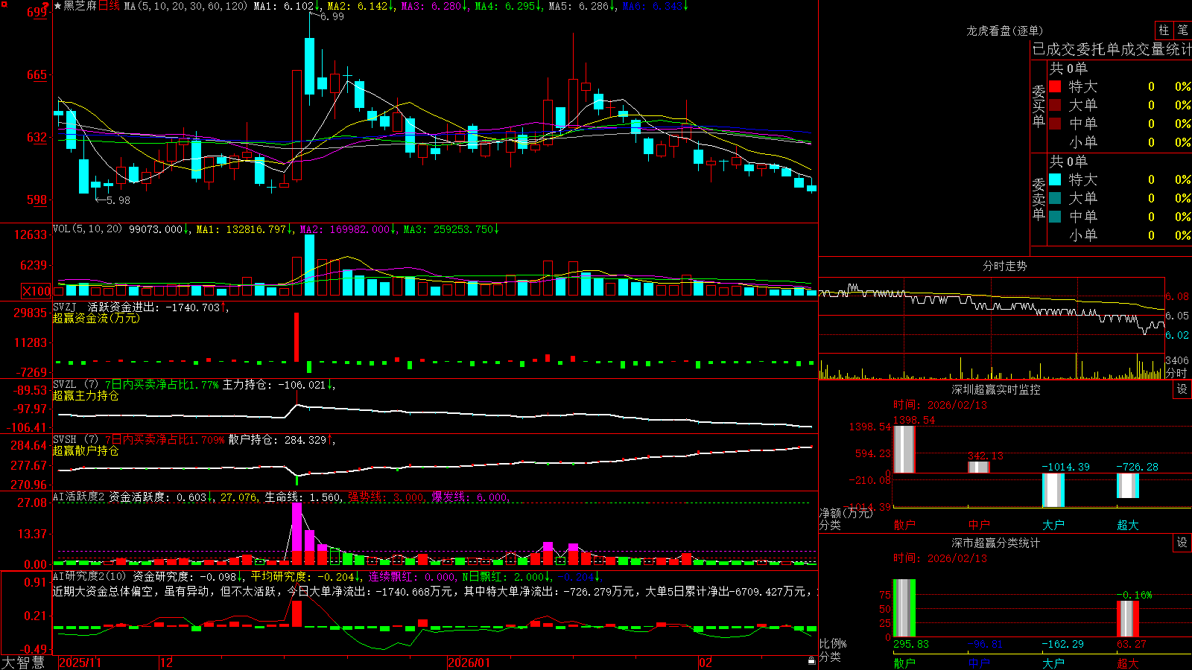Click the 超赢主力持仓 label

click(86, 395)
